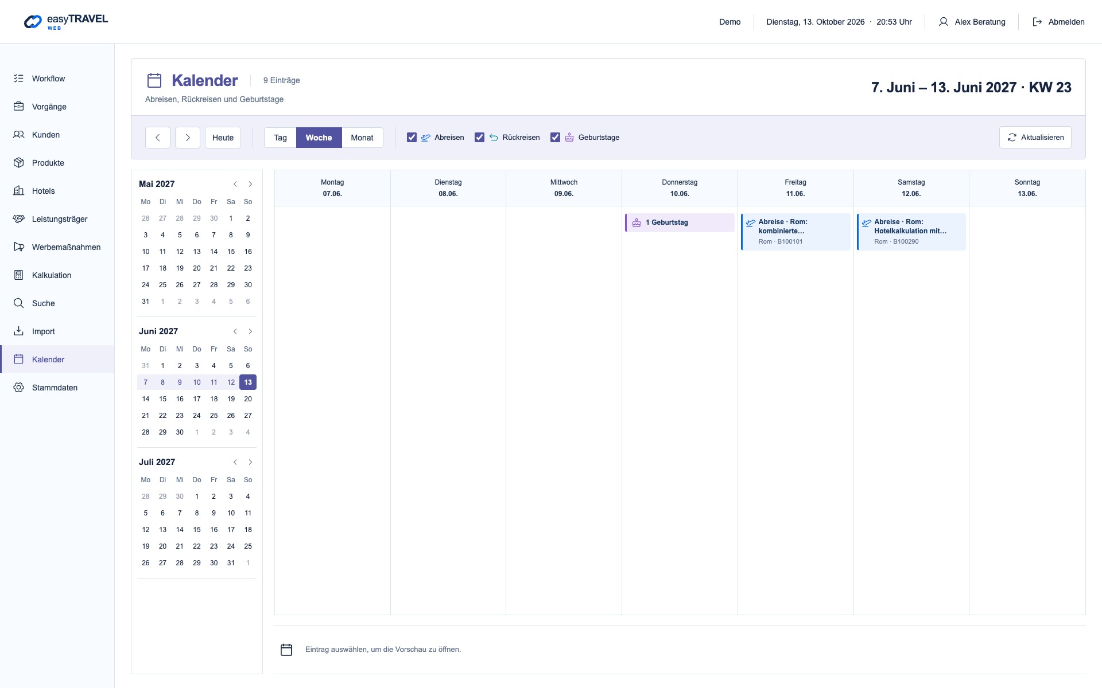This screenshot has height=688, width=1102.
Task: Click the easyTRAVEL logo
Action: (66, 22)
